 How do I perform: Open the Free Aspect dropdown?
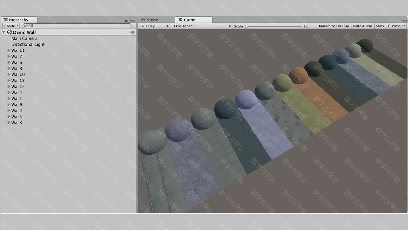[202, 26]
